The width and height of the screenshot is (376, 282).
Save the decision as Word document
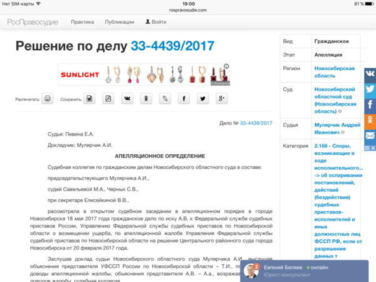point(90,99)
